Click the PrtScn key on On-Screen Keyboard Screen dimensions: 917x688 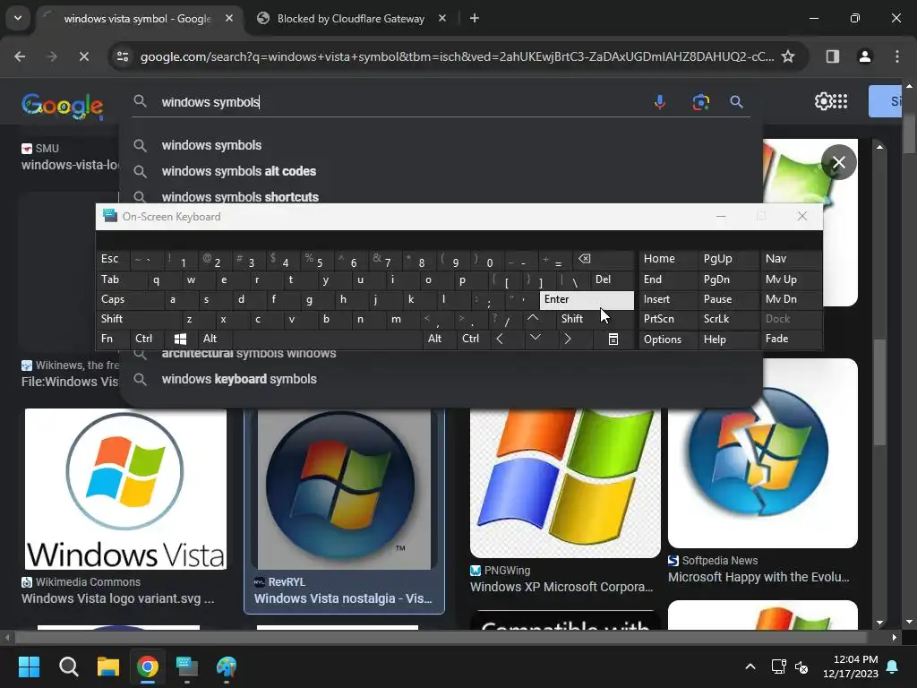pyautogui.click(x=668, y=318)
